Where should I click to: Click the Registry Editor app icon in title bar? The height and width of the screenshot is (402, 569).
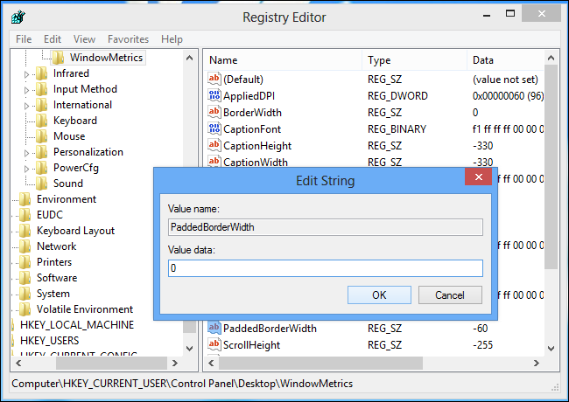point(18,17)
